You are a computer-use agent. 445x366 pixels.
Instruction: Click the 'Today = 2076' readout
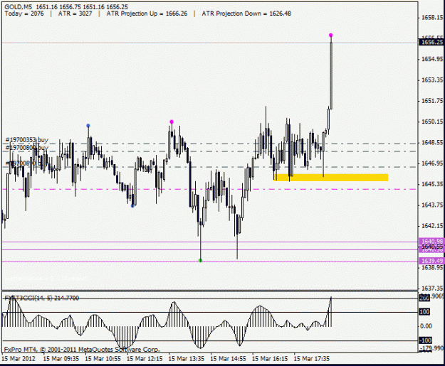coord(24,14)
